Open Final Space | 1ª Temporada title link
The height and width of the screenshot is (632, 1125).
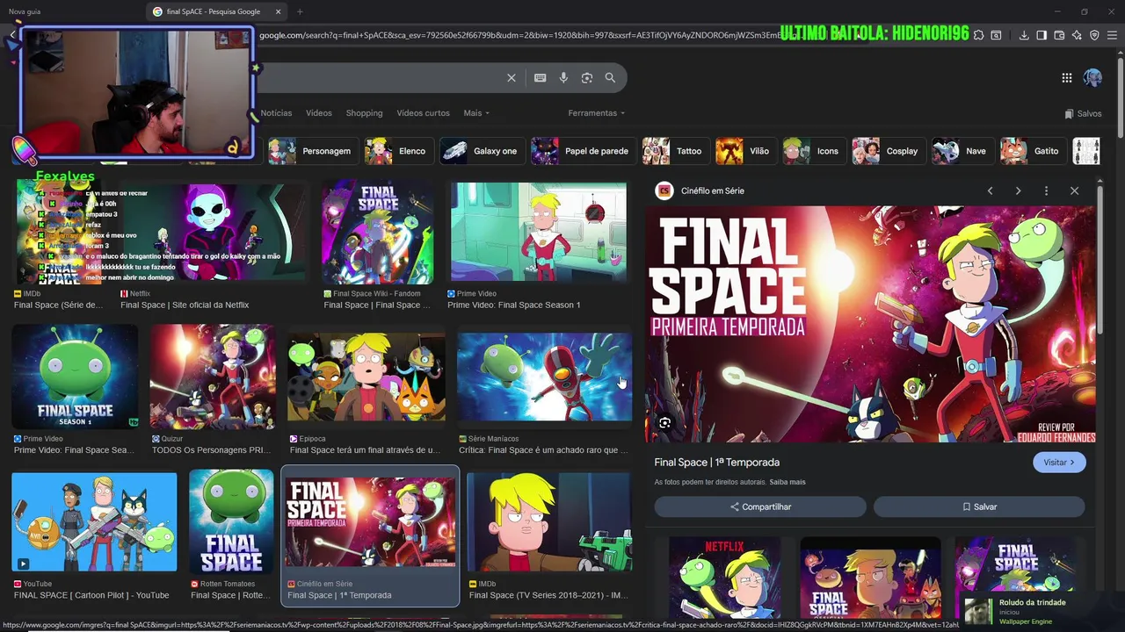(717, 463)
